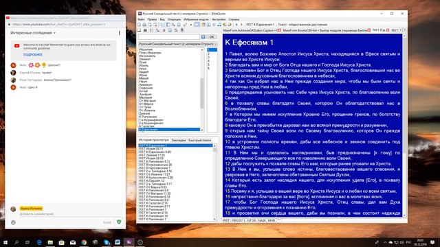Click the OK button next to search field
The height and width of the screenshot is (247, 440).
212,36
